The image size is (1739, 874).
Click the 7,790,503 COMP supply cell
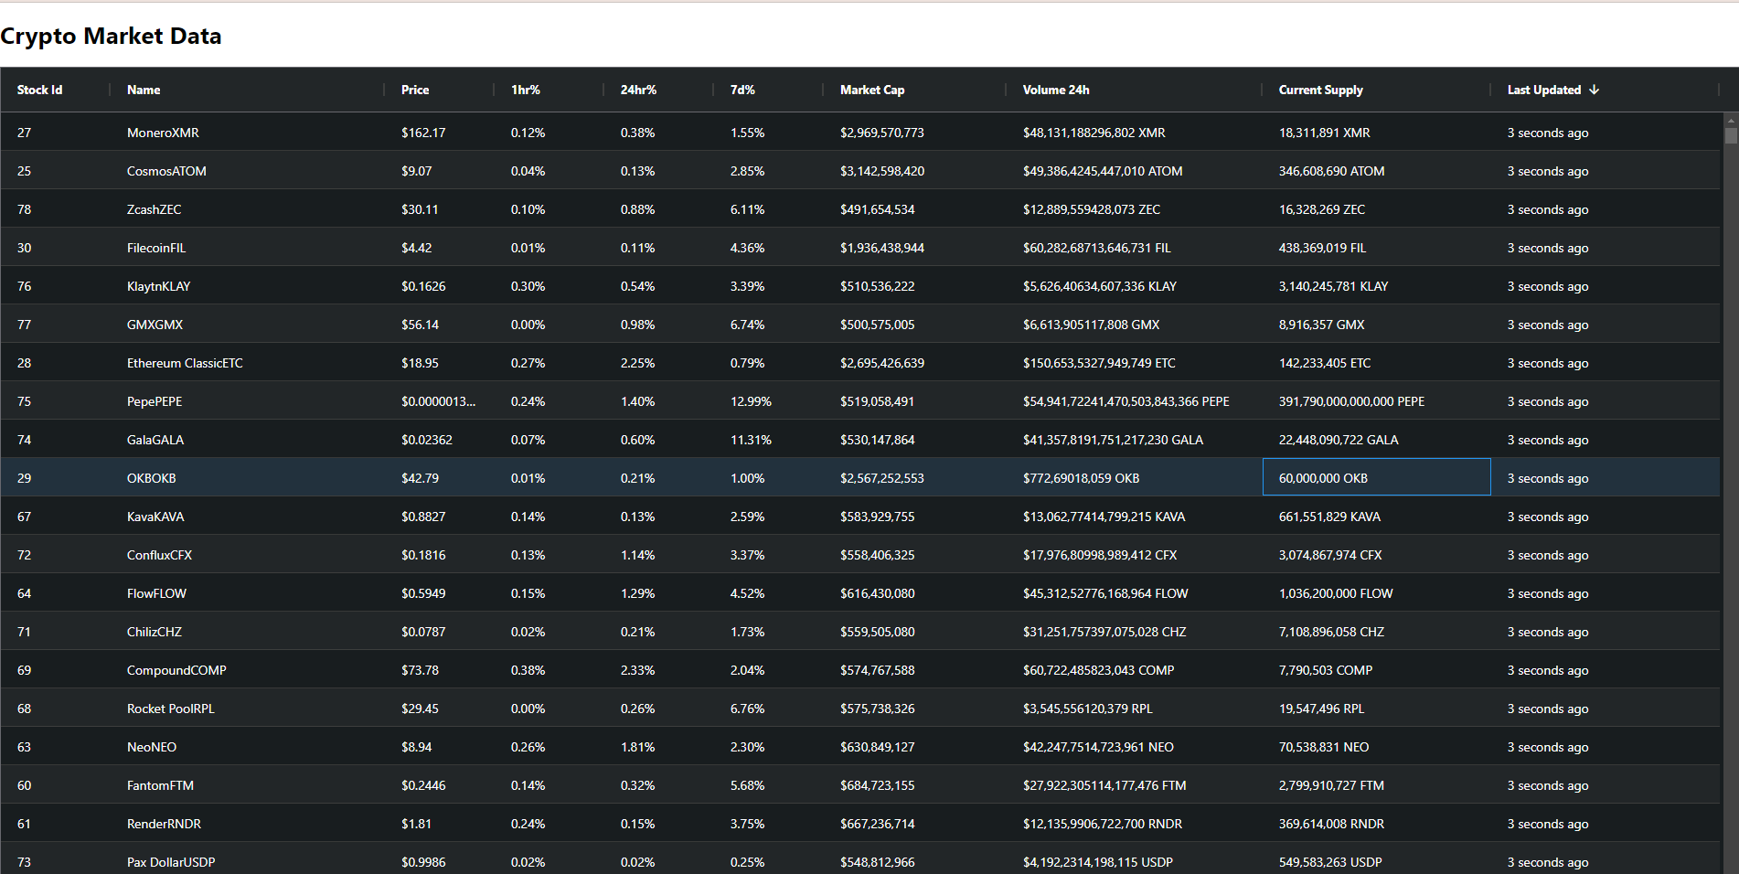point(1377,670)
